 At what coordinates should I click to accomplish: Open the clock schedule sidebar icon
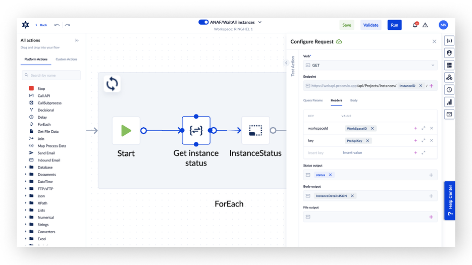point(449,90)
